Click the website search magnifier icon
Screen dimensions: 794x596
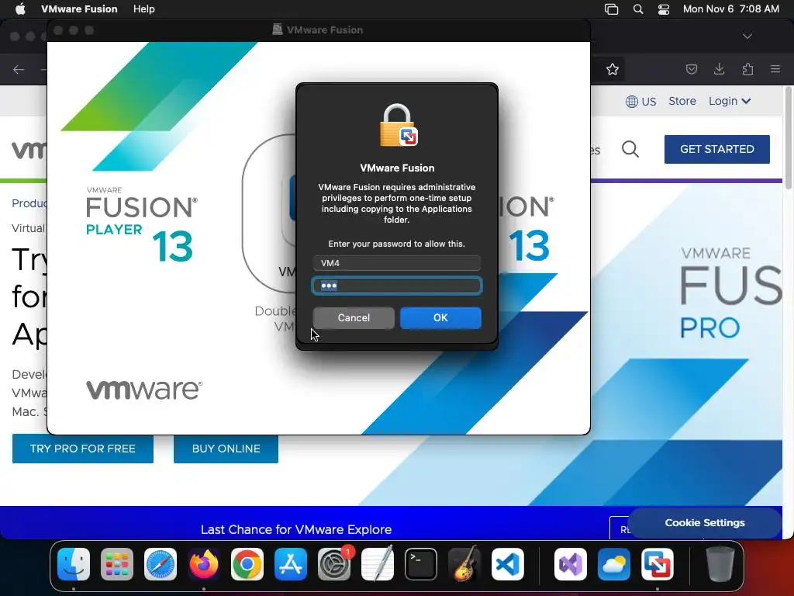[630, 149]
